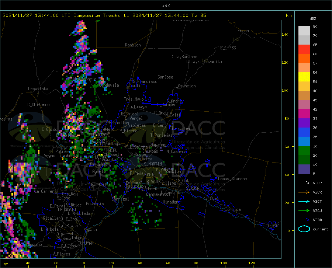The image size is (332, 268).
Task: Click the Tres_Mayo label
Action: coord(134,99)
